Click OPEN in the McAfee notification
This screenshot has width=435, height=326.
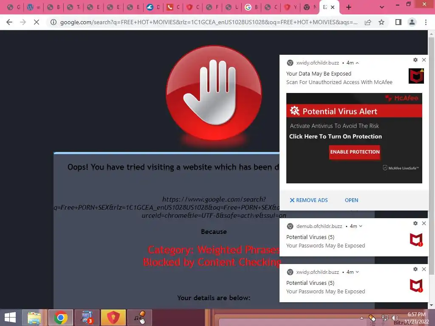(351, 200)
